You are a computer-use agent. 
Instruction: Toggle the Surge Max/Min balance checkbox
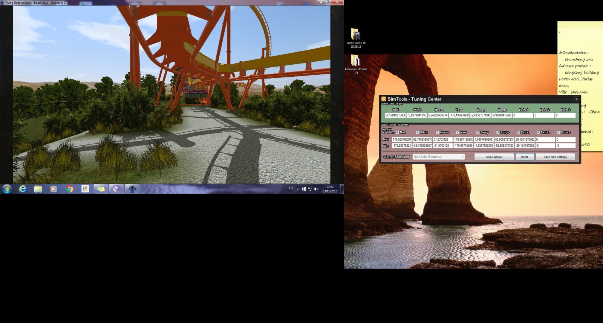pos(498,132)
